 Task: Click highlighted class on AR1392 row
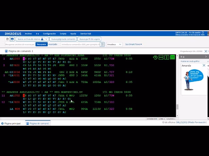[24, 96]
